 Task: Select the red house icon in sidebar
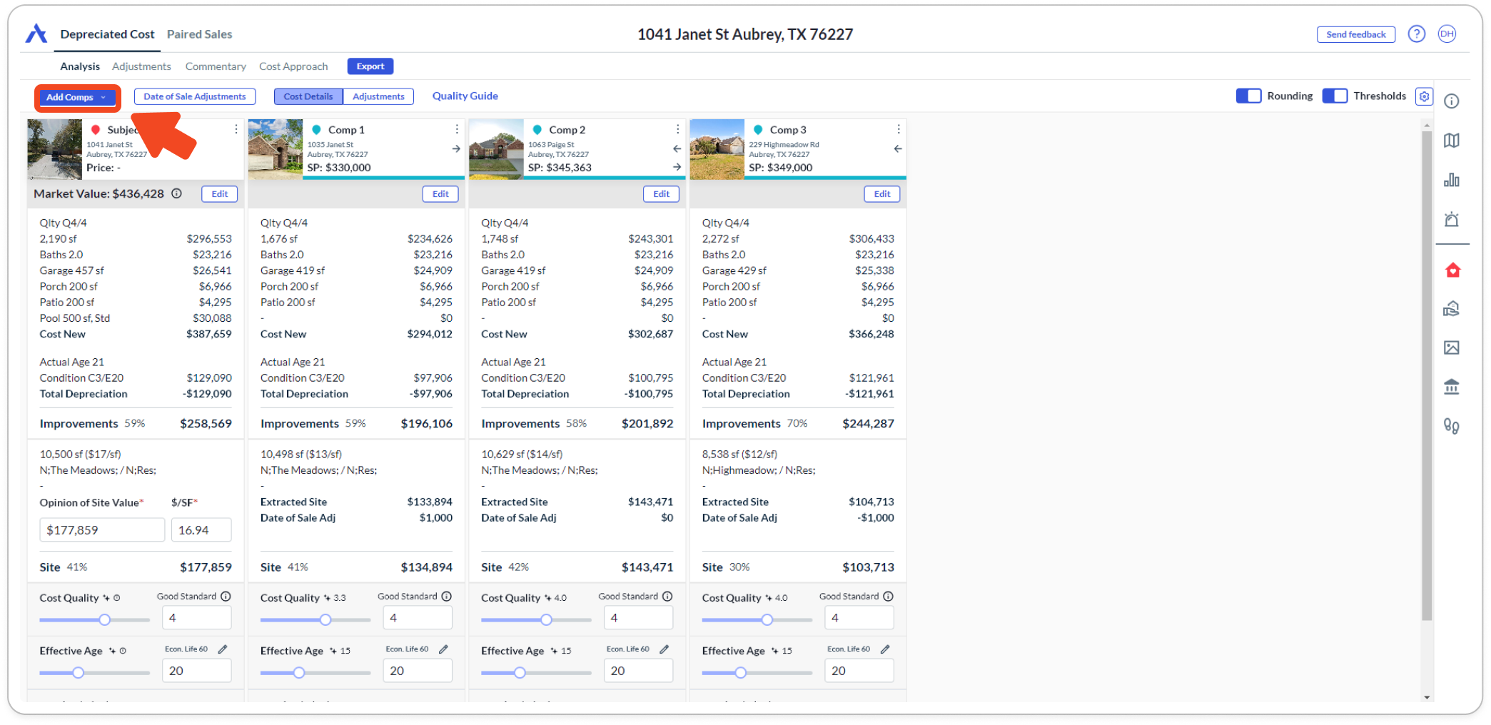point(1452,270)
